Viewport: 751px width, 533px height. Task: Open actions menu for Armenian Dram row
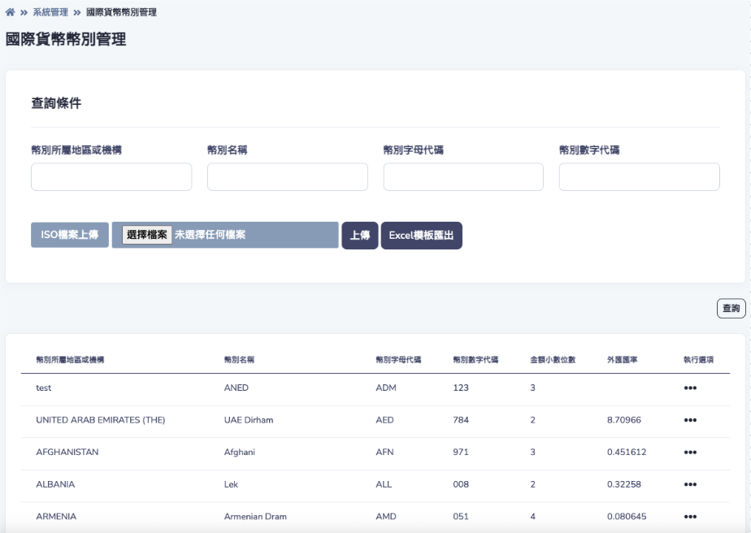click(690, 517)
